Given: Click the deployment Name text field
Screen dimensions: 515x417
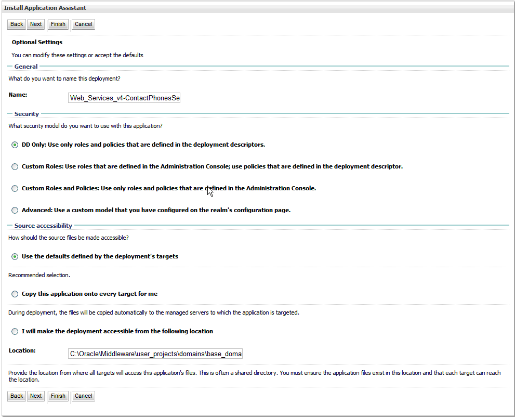Looking at the screenshot, I should (x=124, y=98).
